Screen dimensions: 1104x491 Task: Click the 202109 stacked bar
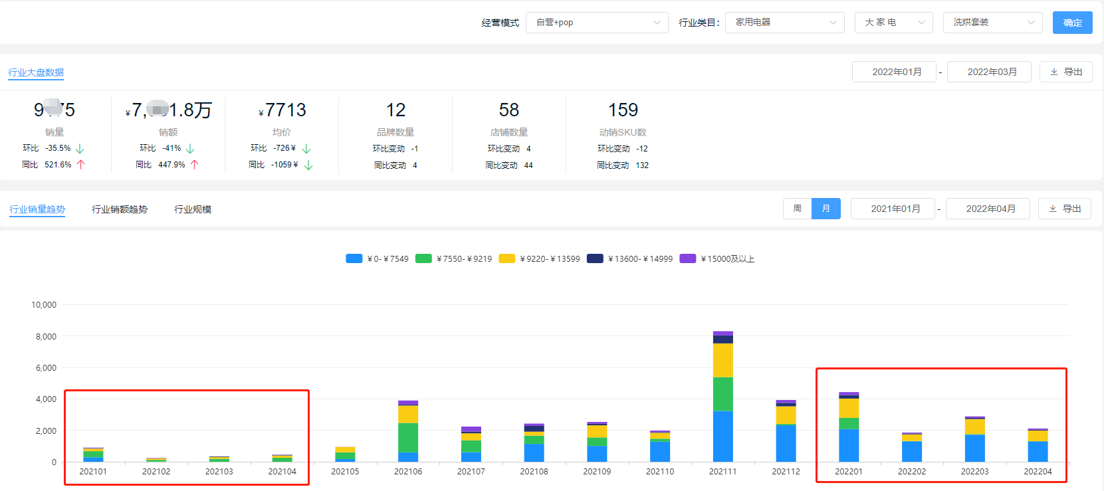[x=597, y=442]
